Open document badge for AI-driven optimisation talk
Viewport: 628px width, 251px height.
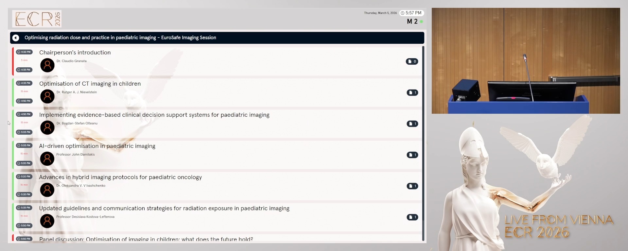[x=412, y=155]
